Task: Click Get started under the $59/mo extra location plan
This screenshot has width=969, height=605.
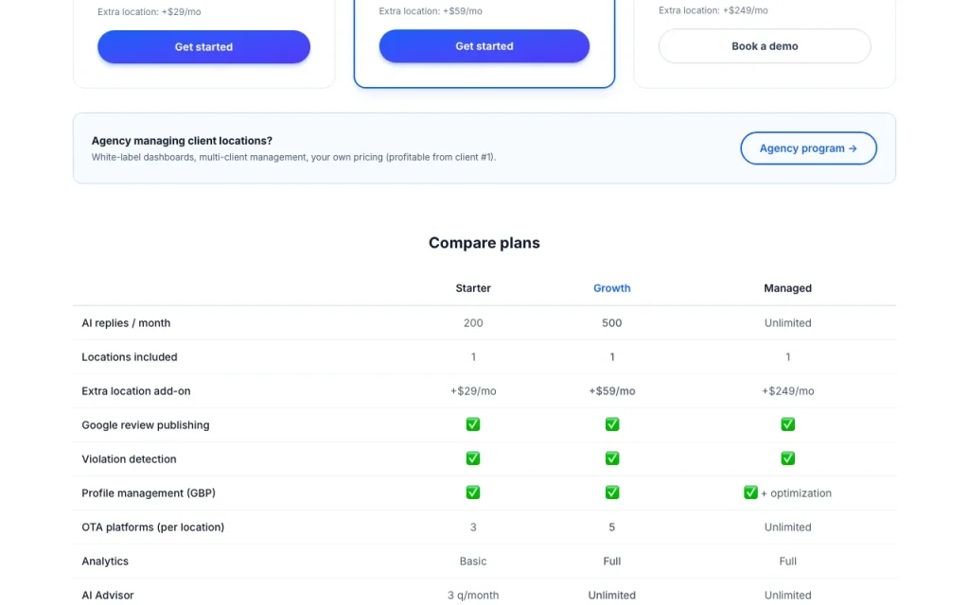Action: click(484, 46)
